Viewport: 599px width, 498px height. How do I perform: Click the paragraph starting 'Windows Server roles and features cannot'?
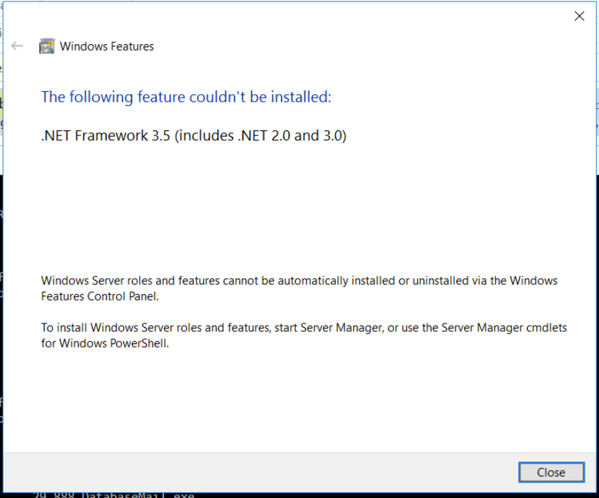tap(299, 289)
